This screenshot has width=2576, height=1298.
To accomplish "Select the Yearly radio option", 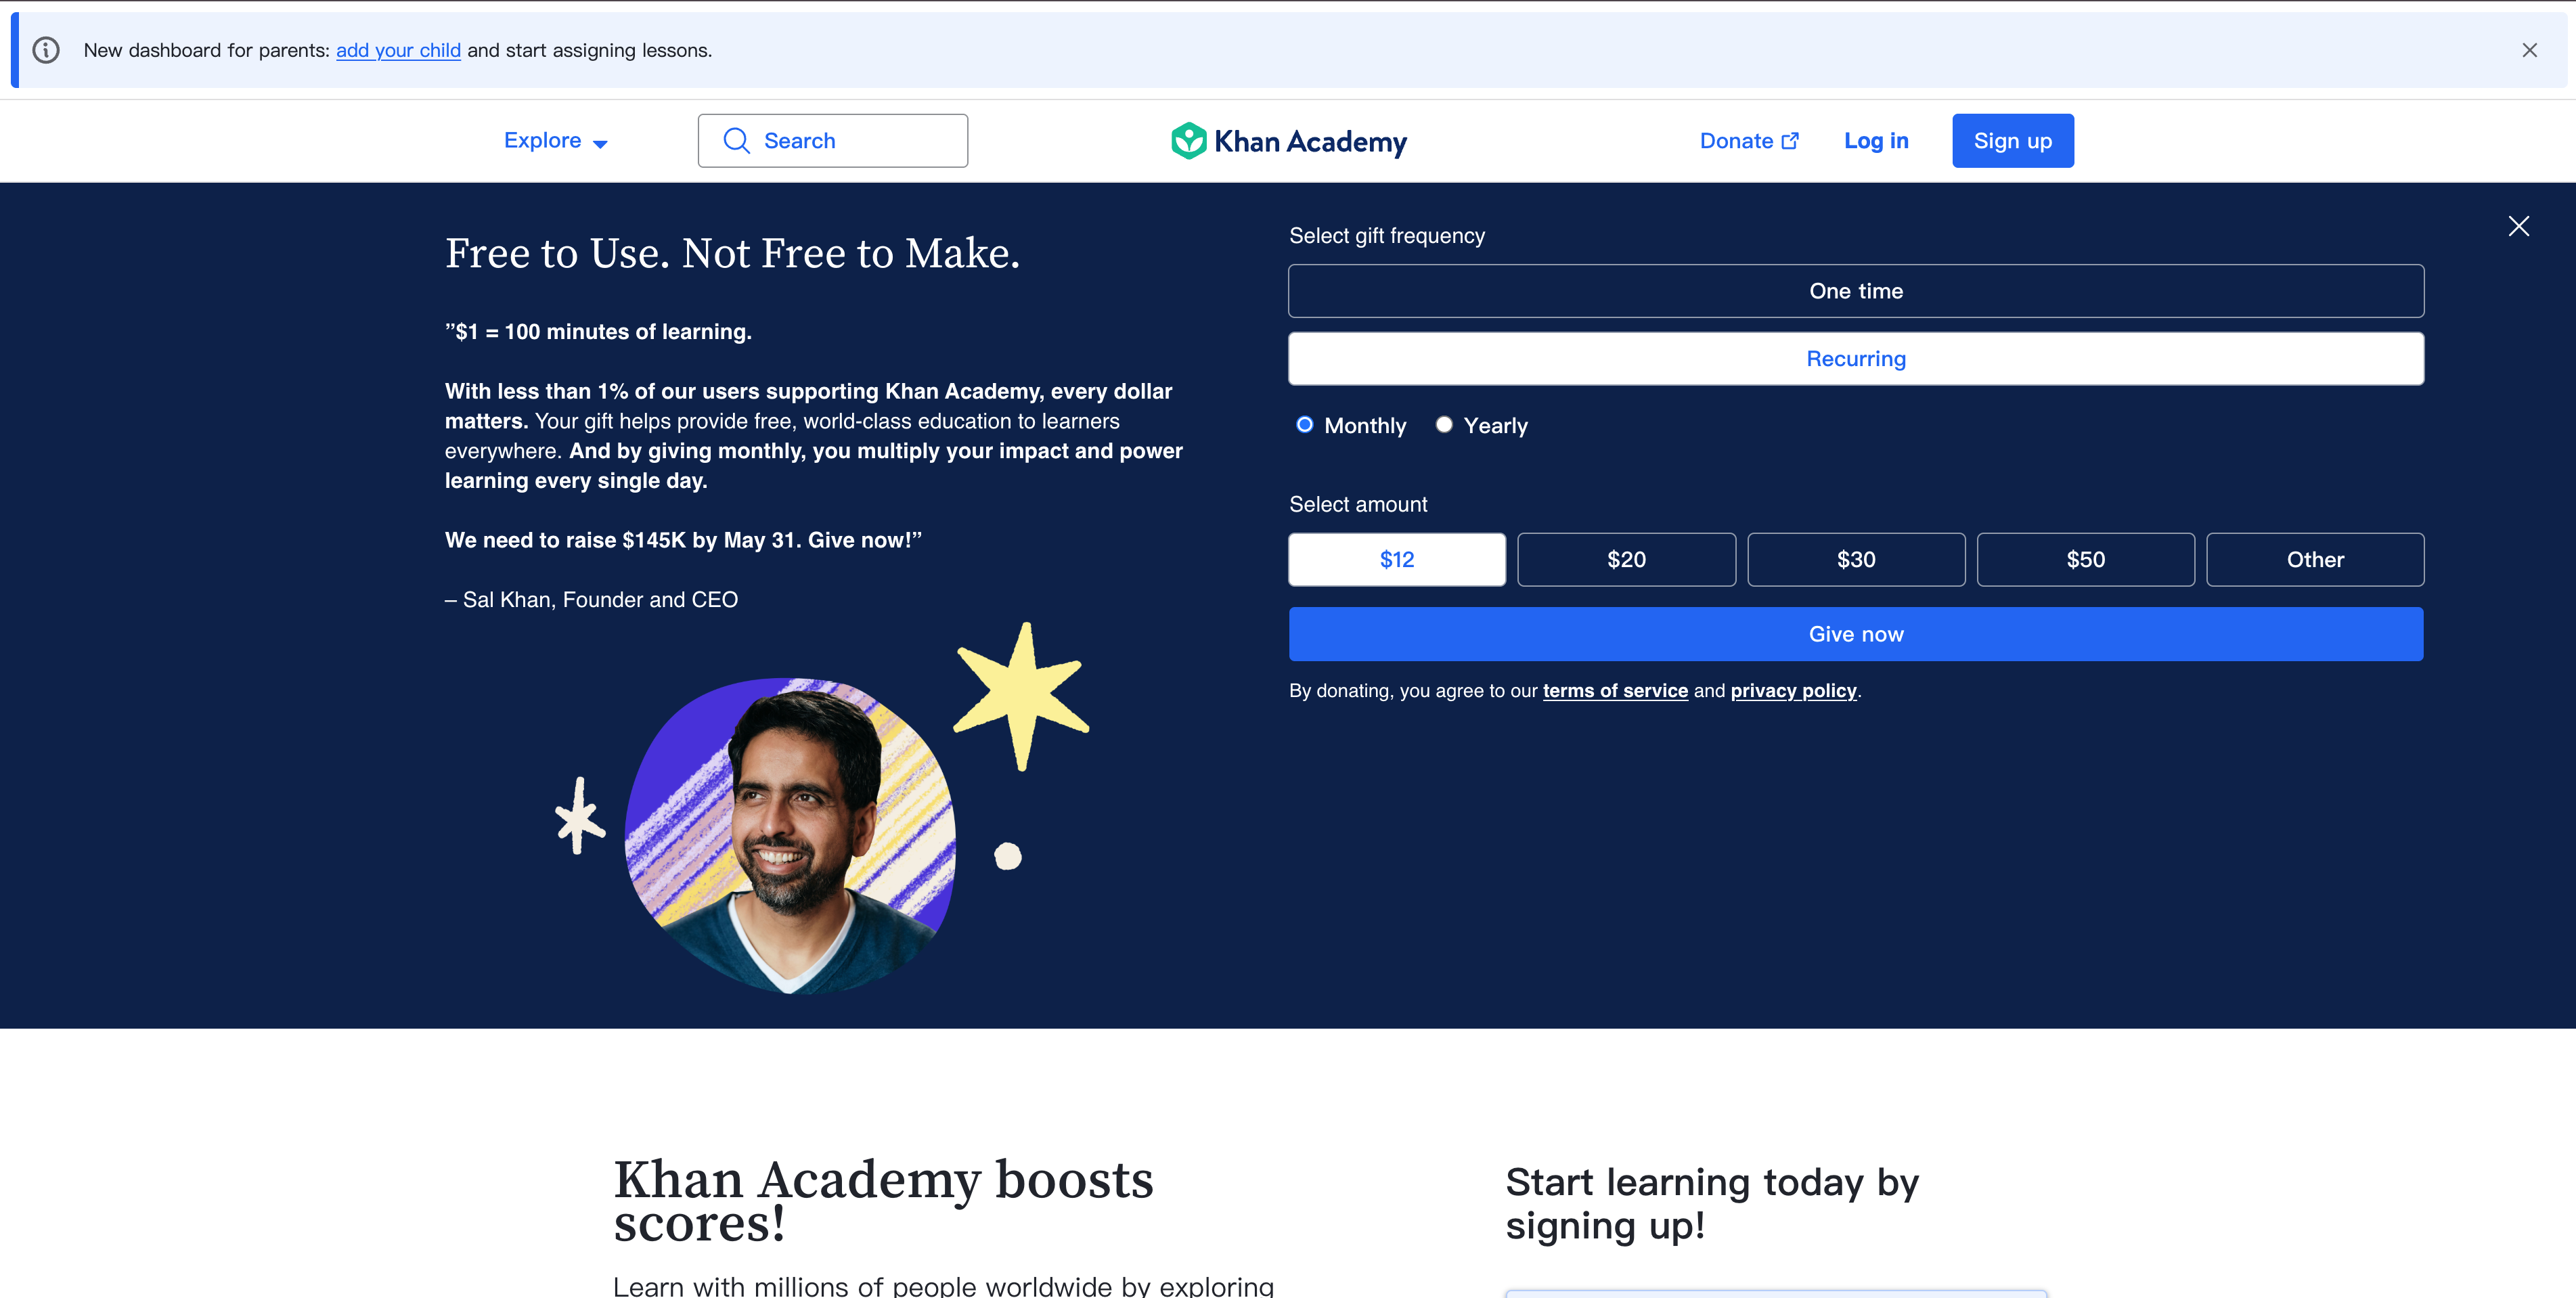I will pos(1443,425).
